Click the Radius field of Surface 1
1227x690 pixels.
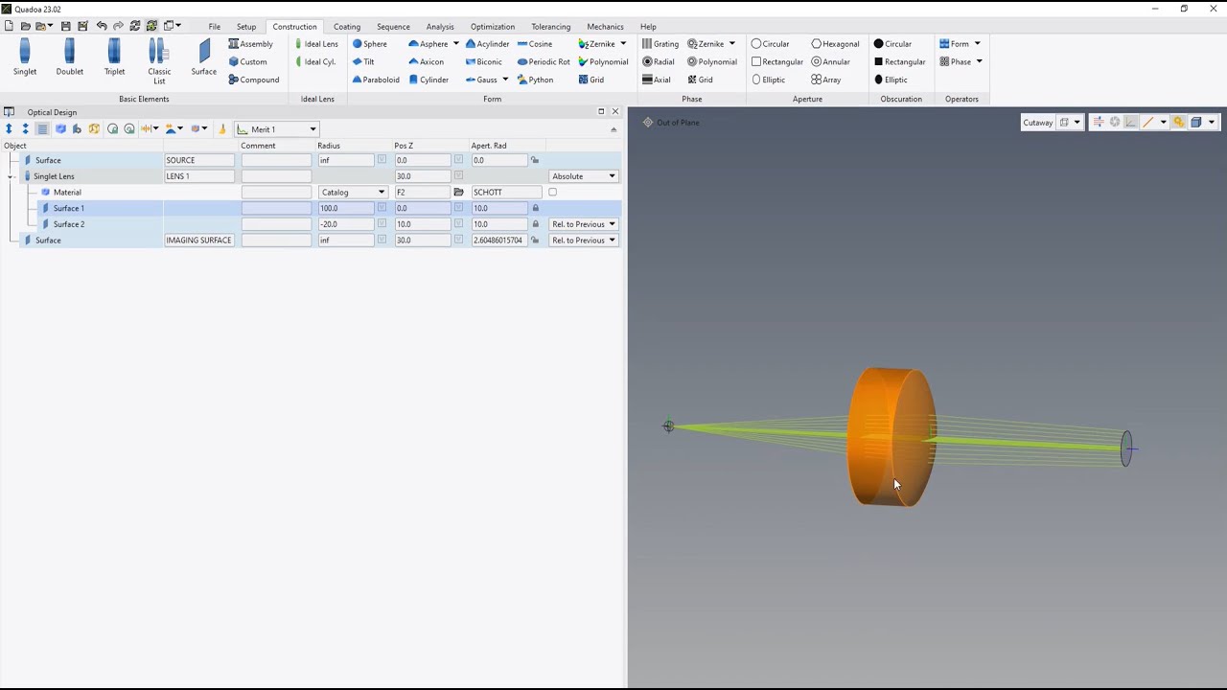click(346, 208)
